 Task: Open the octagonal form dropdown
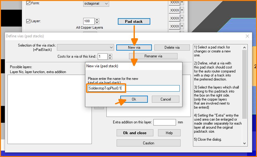click(96, 4)
